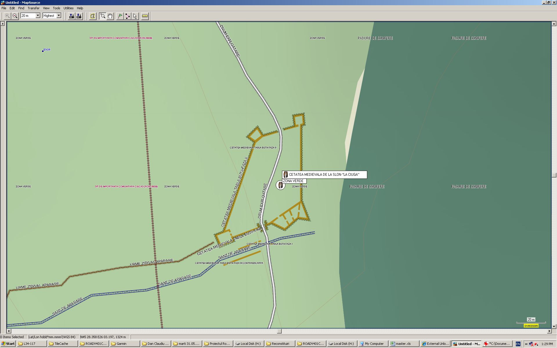This screenshot has height=348, width=557.
Task: Click the N45 28.358 E26 03.197 coordinates readout
Action: [x=105, y=337]
